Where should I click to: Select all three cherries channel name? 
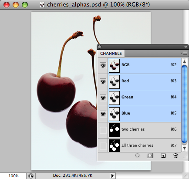pyautogui.click(x=137, y=145)
